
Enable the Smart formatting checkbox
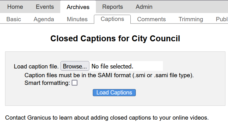74,83
